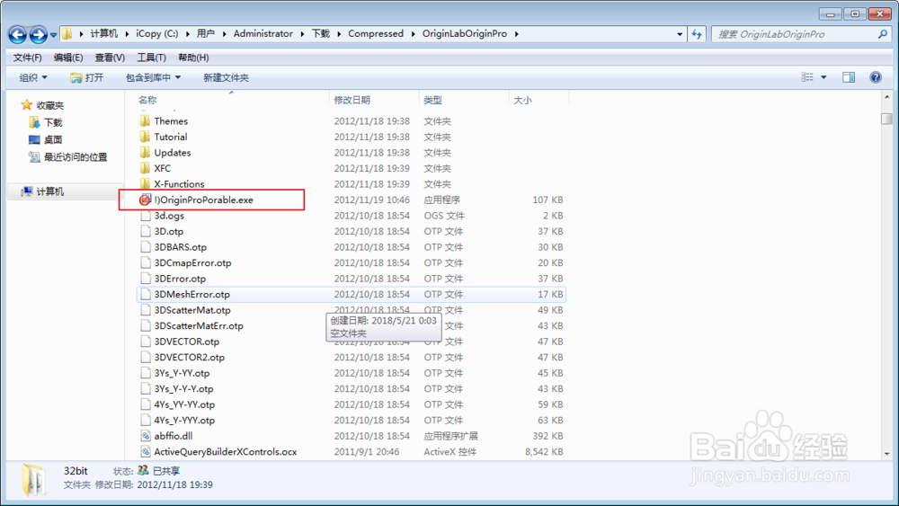Click the scrollbar up arrow
The width and height of the screenshot is (899, 506).
(887, 97)
